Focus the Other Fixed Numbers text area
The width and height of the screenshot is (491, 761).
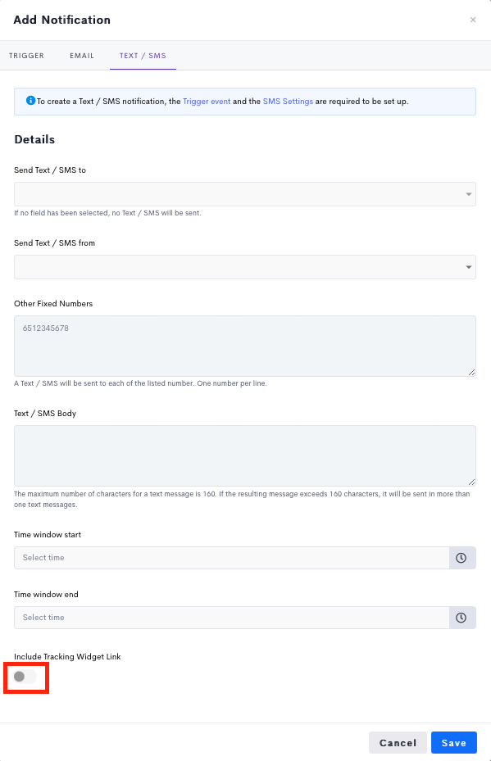pyautogui.click(x=245, y=346)
